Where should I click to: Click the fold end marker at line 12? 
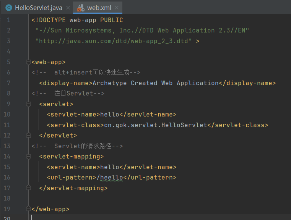point(28,135)
